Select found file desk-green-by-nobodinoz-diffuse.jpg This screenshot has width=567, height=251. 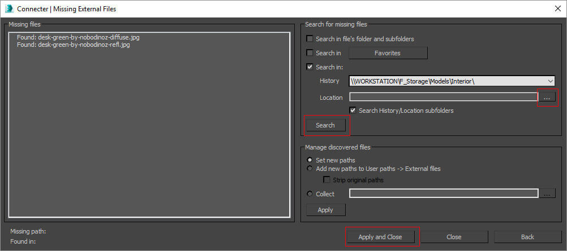[x=78, y=37]
